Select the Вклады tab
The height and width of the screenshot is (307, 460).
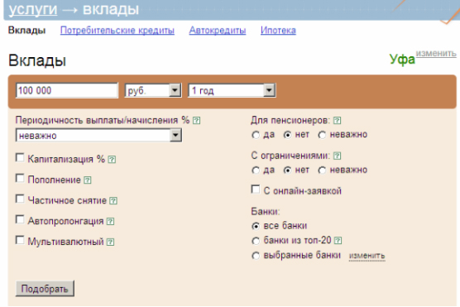tap(26, 31)
